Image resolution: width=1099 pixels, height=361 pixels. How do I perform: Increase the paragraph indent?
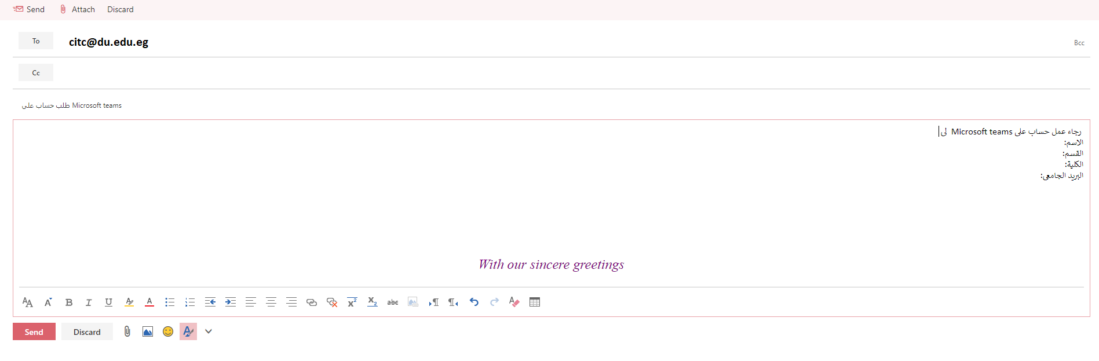coord(231,302)
